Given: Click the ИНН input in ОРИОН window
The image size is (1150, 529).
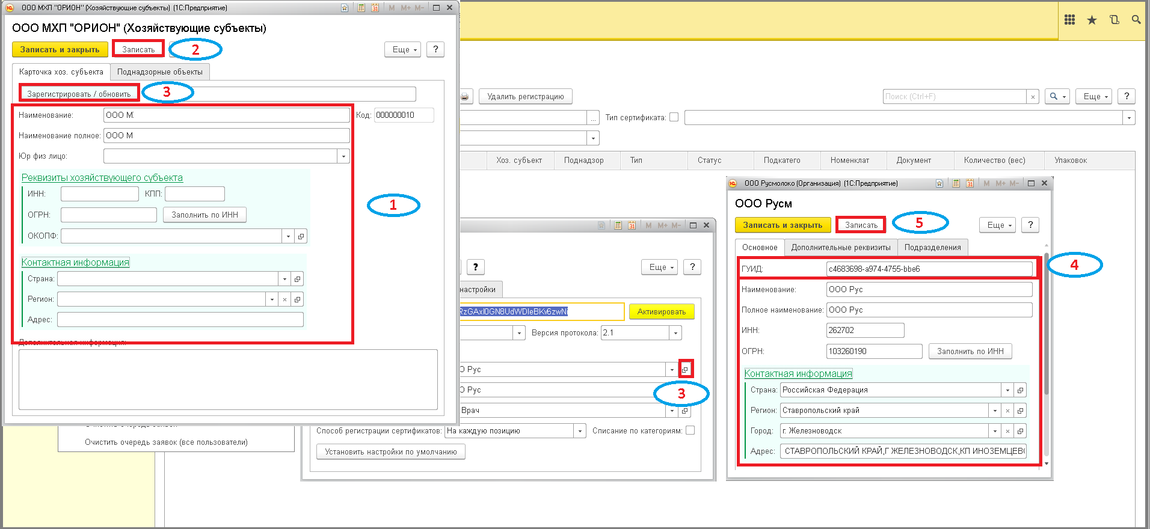Looking at the screenshot, I should click(100, 194).
